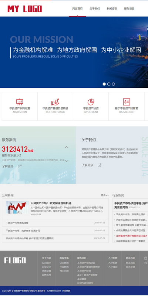Open industry item 合规发展服务实体经济已成互
The width and height of the screenshot is (148, 296).
pyautogui.click(x=131, y=230)
